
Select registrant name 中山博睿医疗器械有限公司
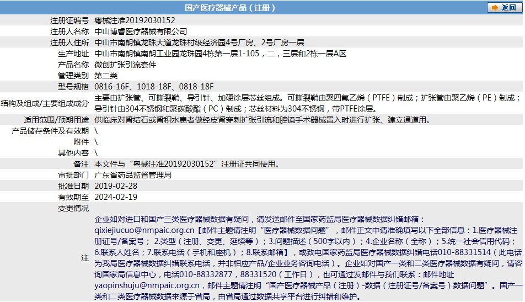point(141,31)
